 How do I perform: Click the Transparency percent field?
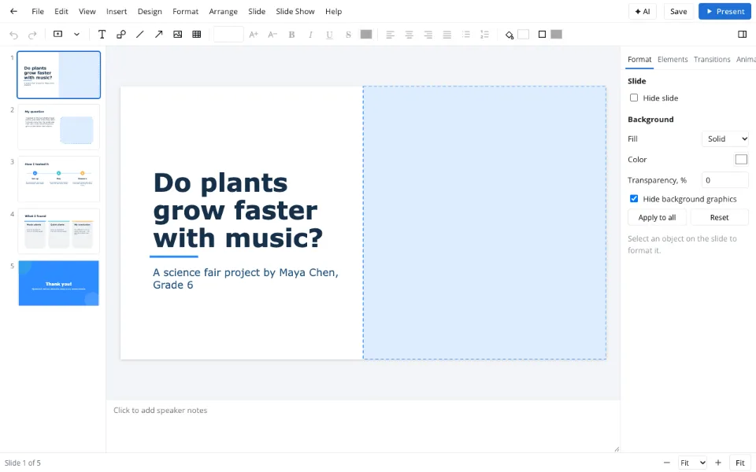724,180
